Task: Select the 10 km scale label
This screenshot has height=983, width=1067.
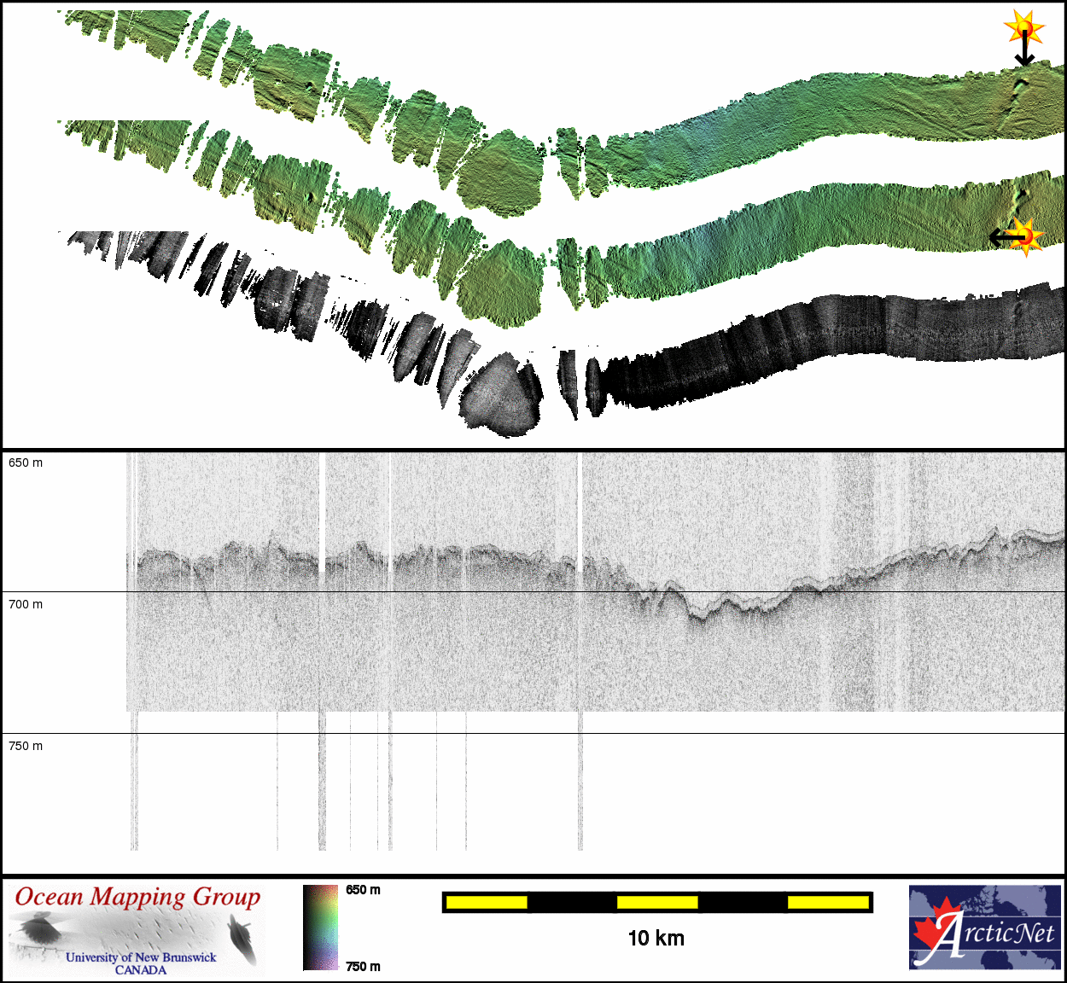Action: 656,939
